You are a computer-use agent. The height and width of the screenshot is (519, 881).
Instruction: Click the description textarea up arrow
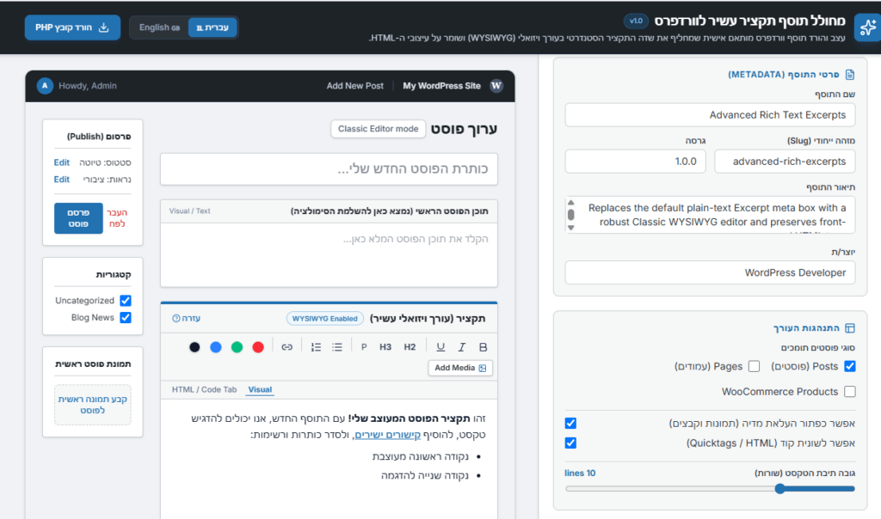click(571, 203)
